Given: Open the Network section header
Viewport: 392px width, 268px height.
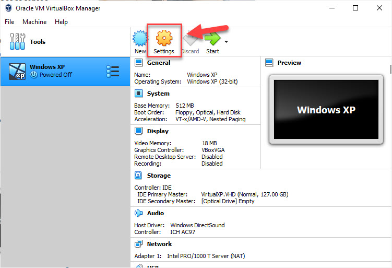Looking at the screenshot, I should point(160,244).
